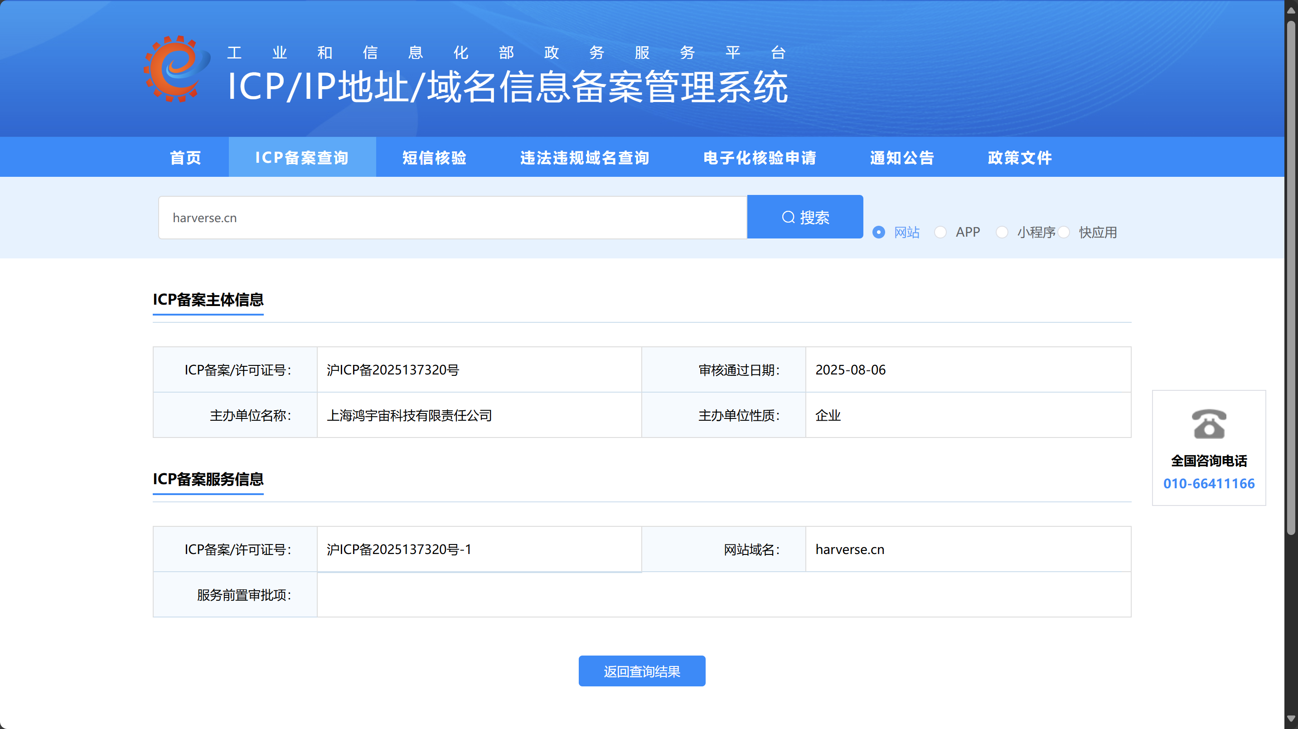Open the 政策文件 tab
Screen dimensions: 1298x729
point(1019,158)
